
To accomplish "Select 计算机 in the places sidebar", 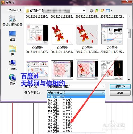I will coord(13,65).
